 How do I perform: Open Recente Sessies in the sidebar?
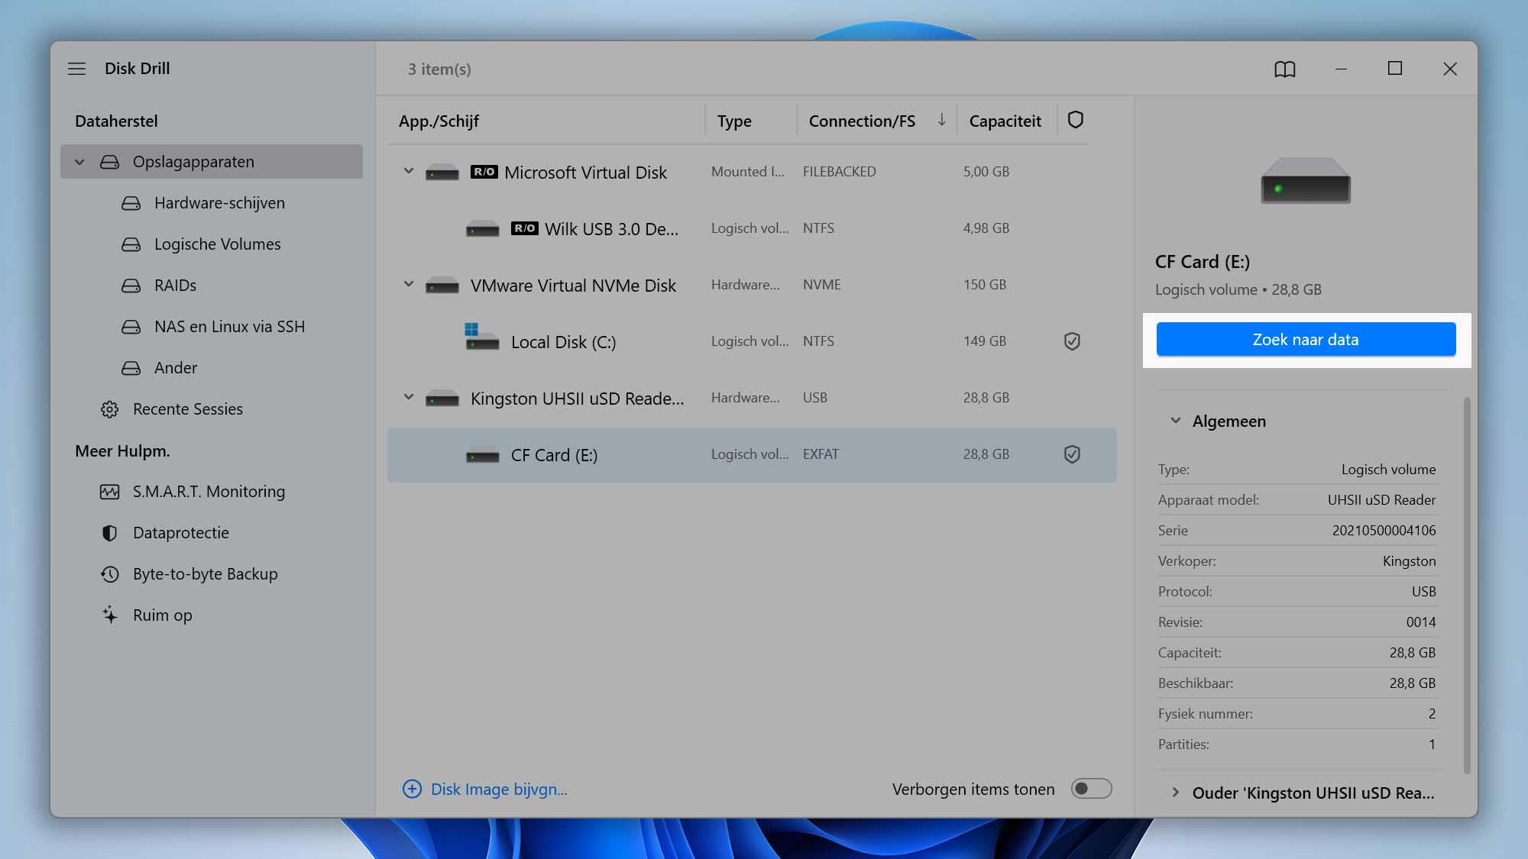188,409
